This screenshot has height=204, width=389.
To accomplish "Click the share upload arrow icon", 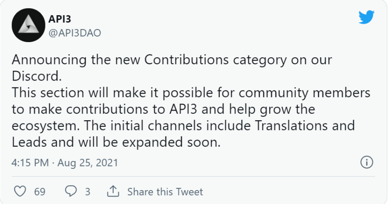I will pos(112,191).
